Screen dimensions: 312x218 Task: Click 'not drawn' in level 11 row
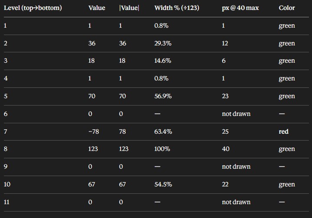(236, 202)
